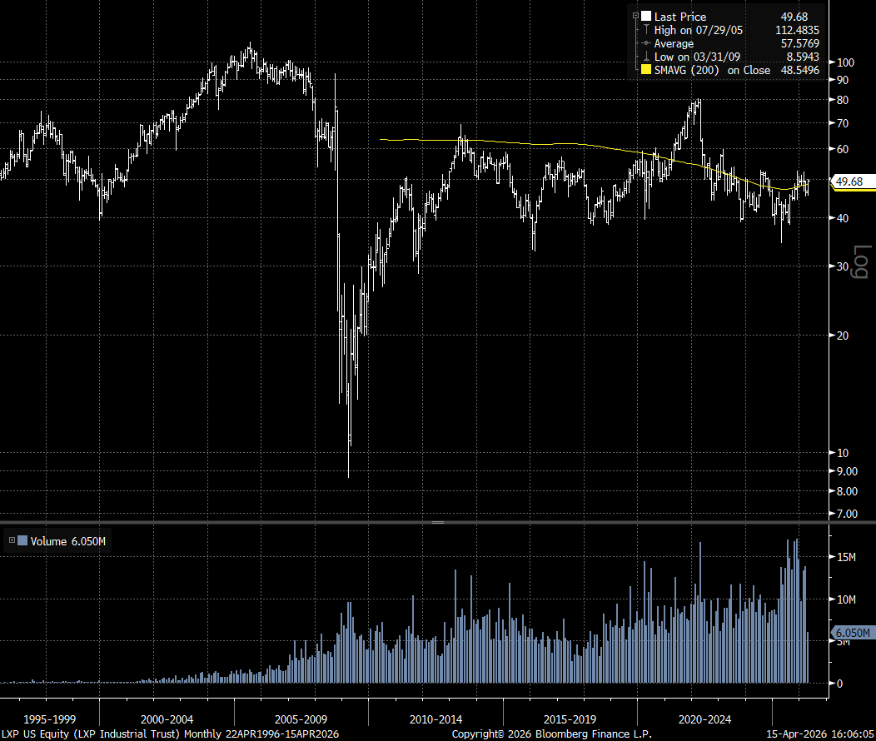Expand the Volume legend toggle
This screenshot has height=741, width=876.
(12, 540)
